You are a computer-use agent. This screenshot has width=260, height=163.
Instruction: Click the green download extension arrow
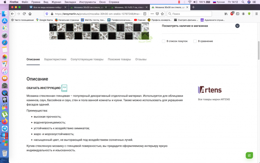(249, 14)
